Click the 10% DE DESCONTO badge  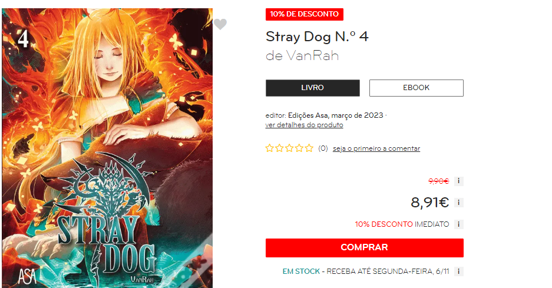click(305, 14)
